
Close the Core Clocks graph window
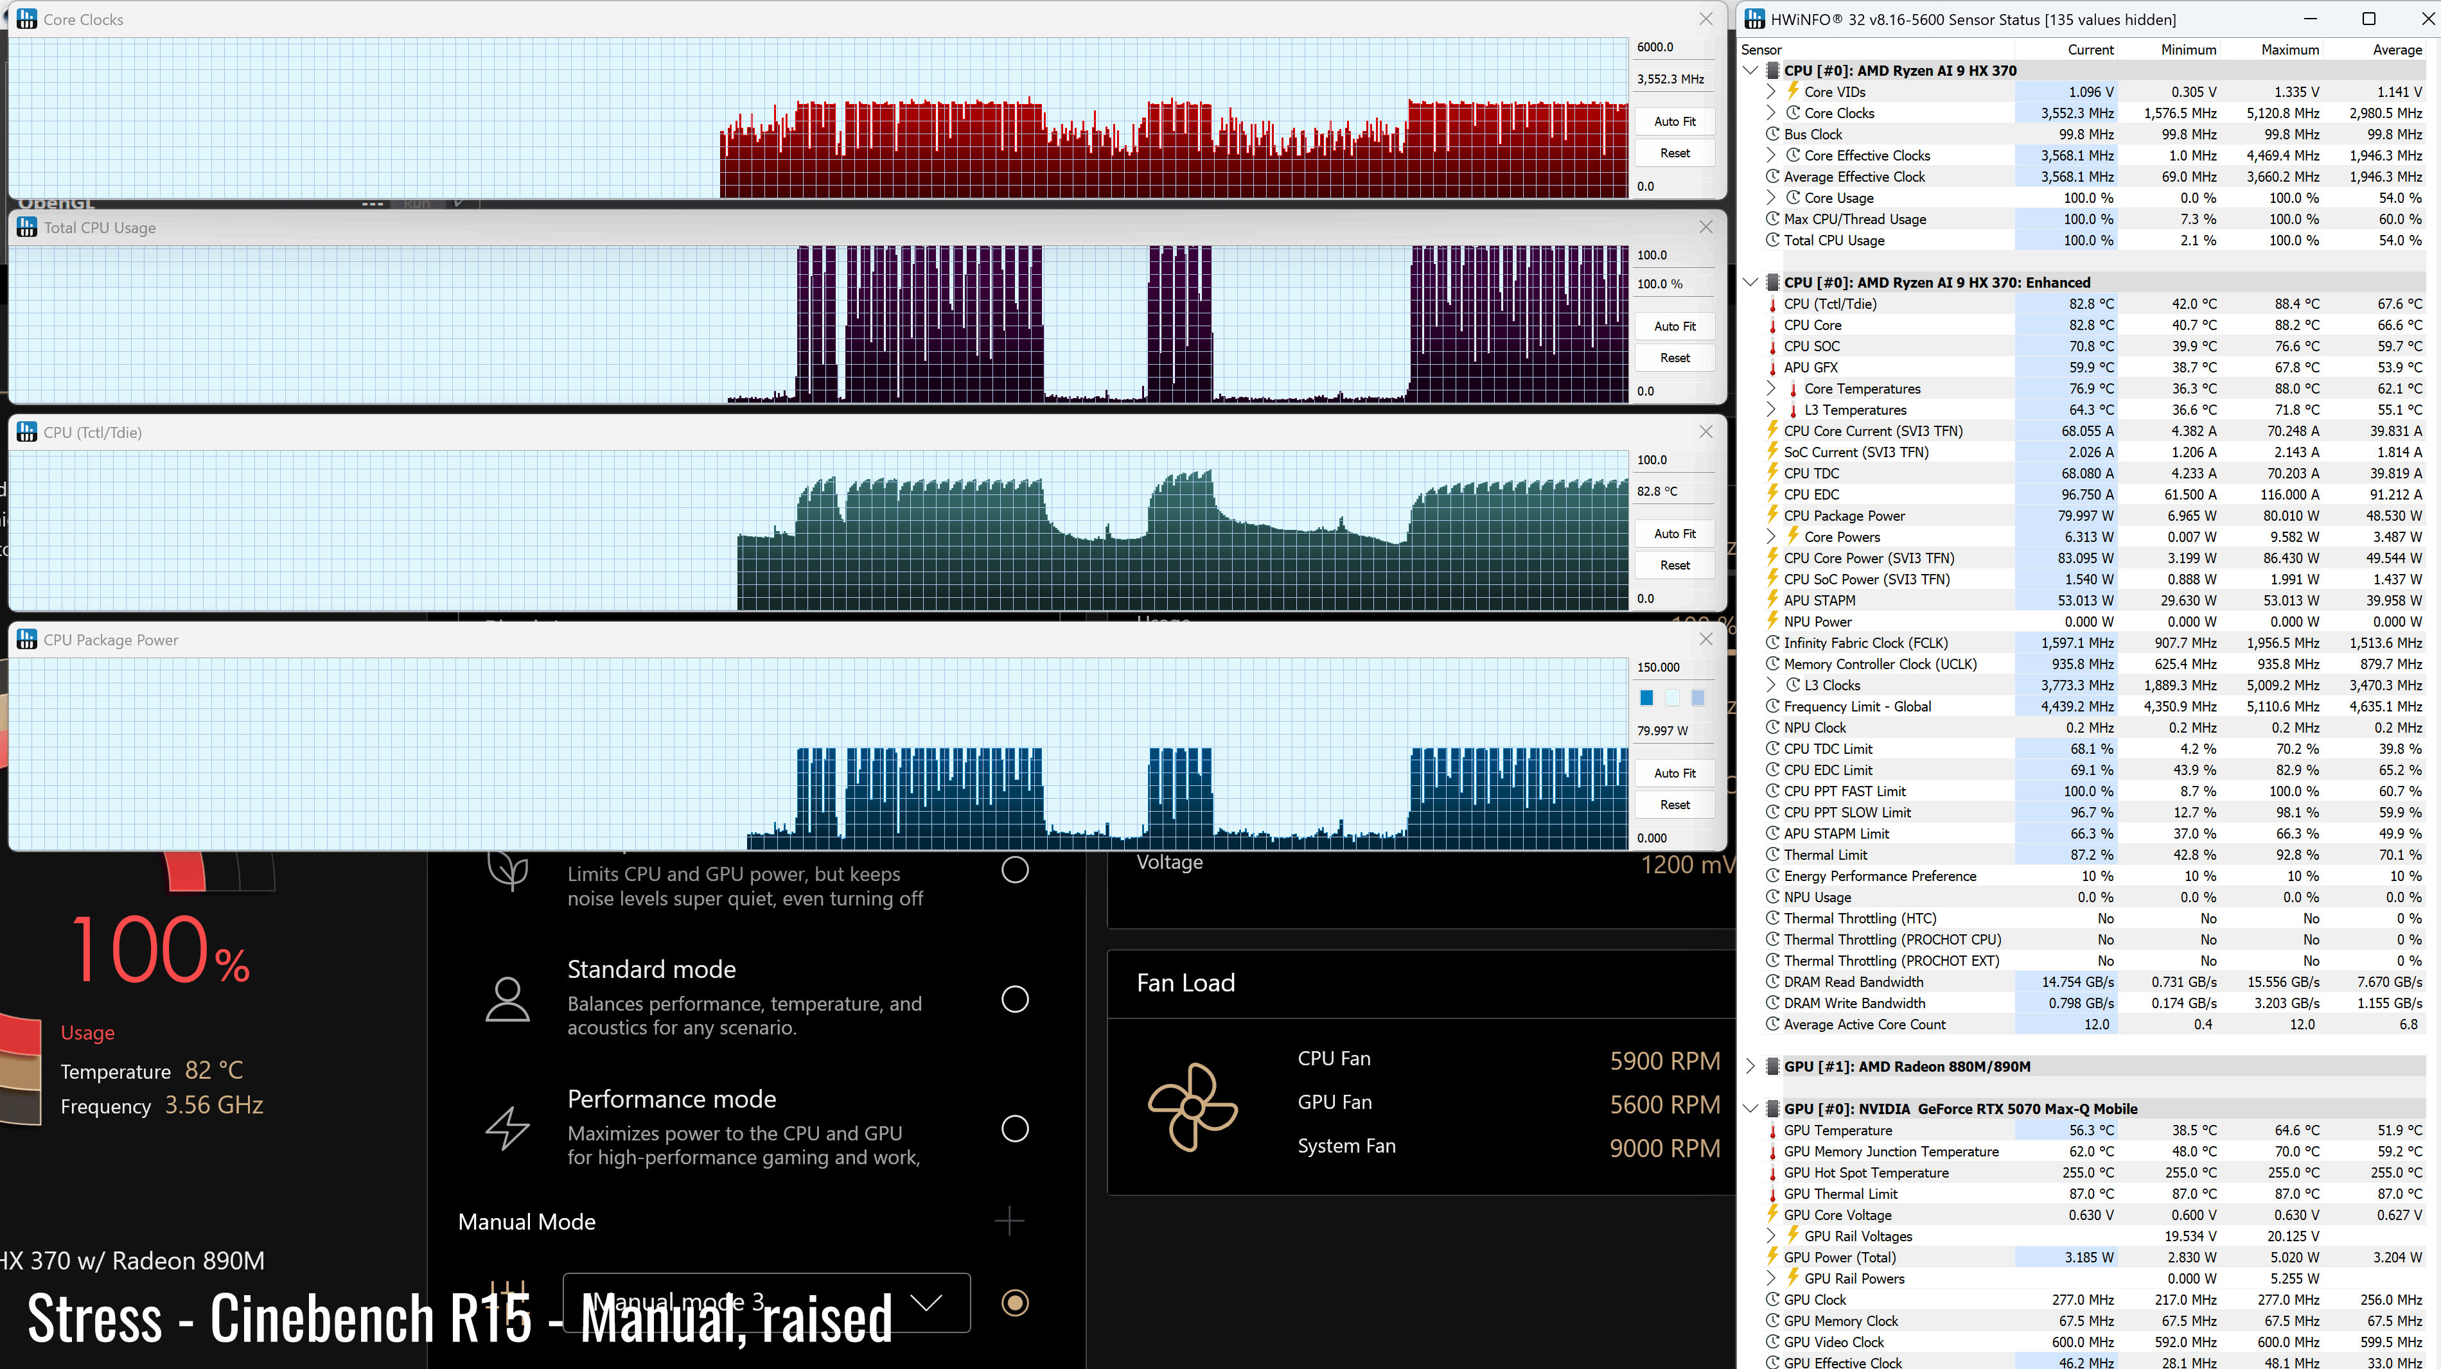click(x=1705, y=19)
